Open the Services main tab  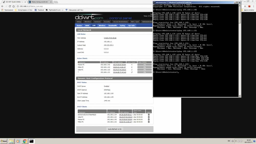click(97, 22)
